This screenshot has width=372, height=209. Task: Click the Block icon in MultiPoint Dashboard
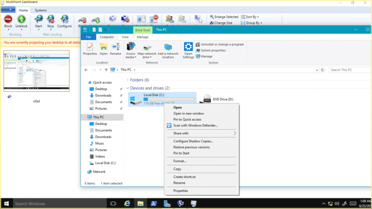pos(8,19)
